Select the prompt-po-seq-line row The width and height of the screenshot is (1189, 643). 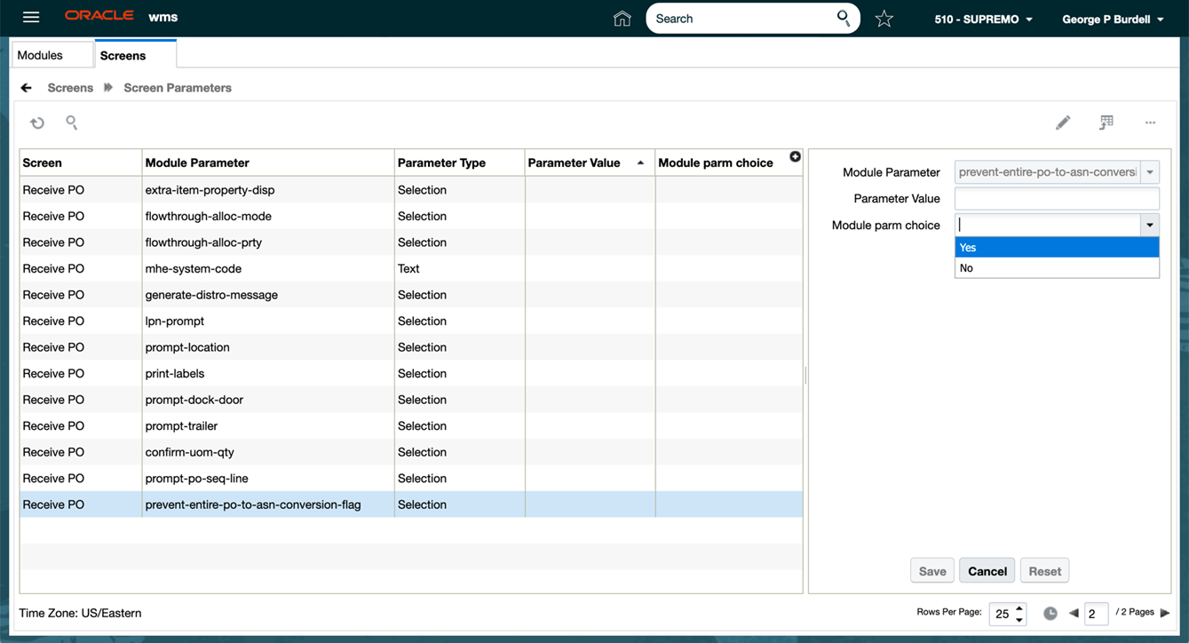tap(411, 478)
